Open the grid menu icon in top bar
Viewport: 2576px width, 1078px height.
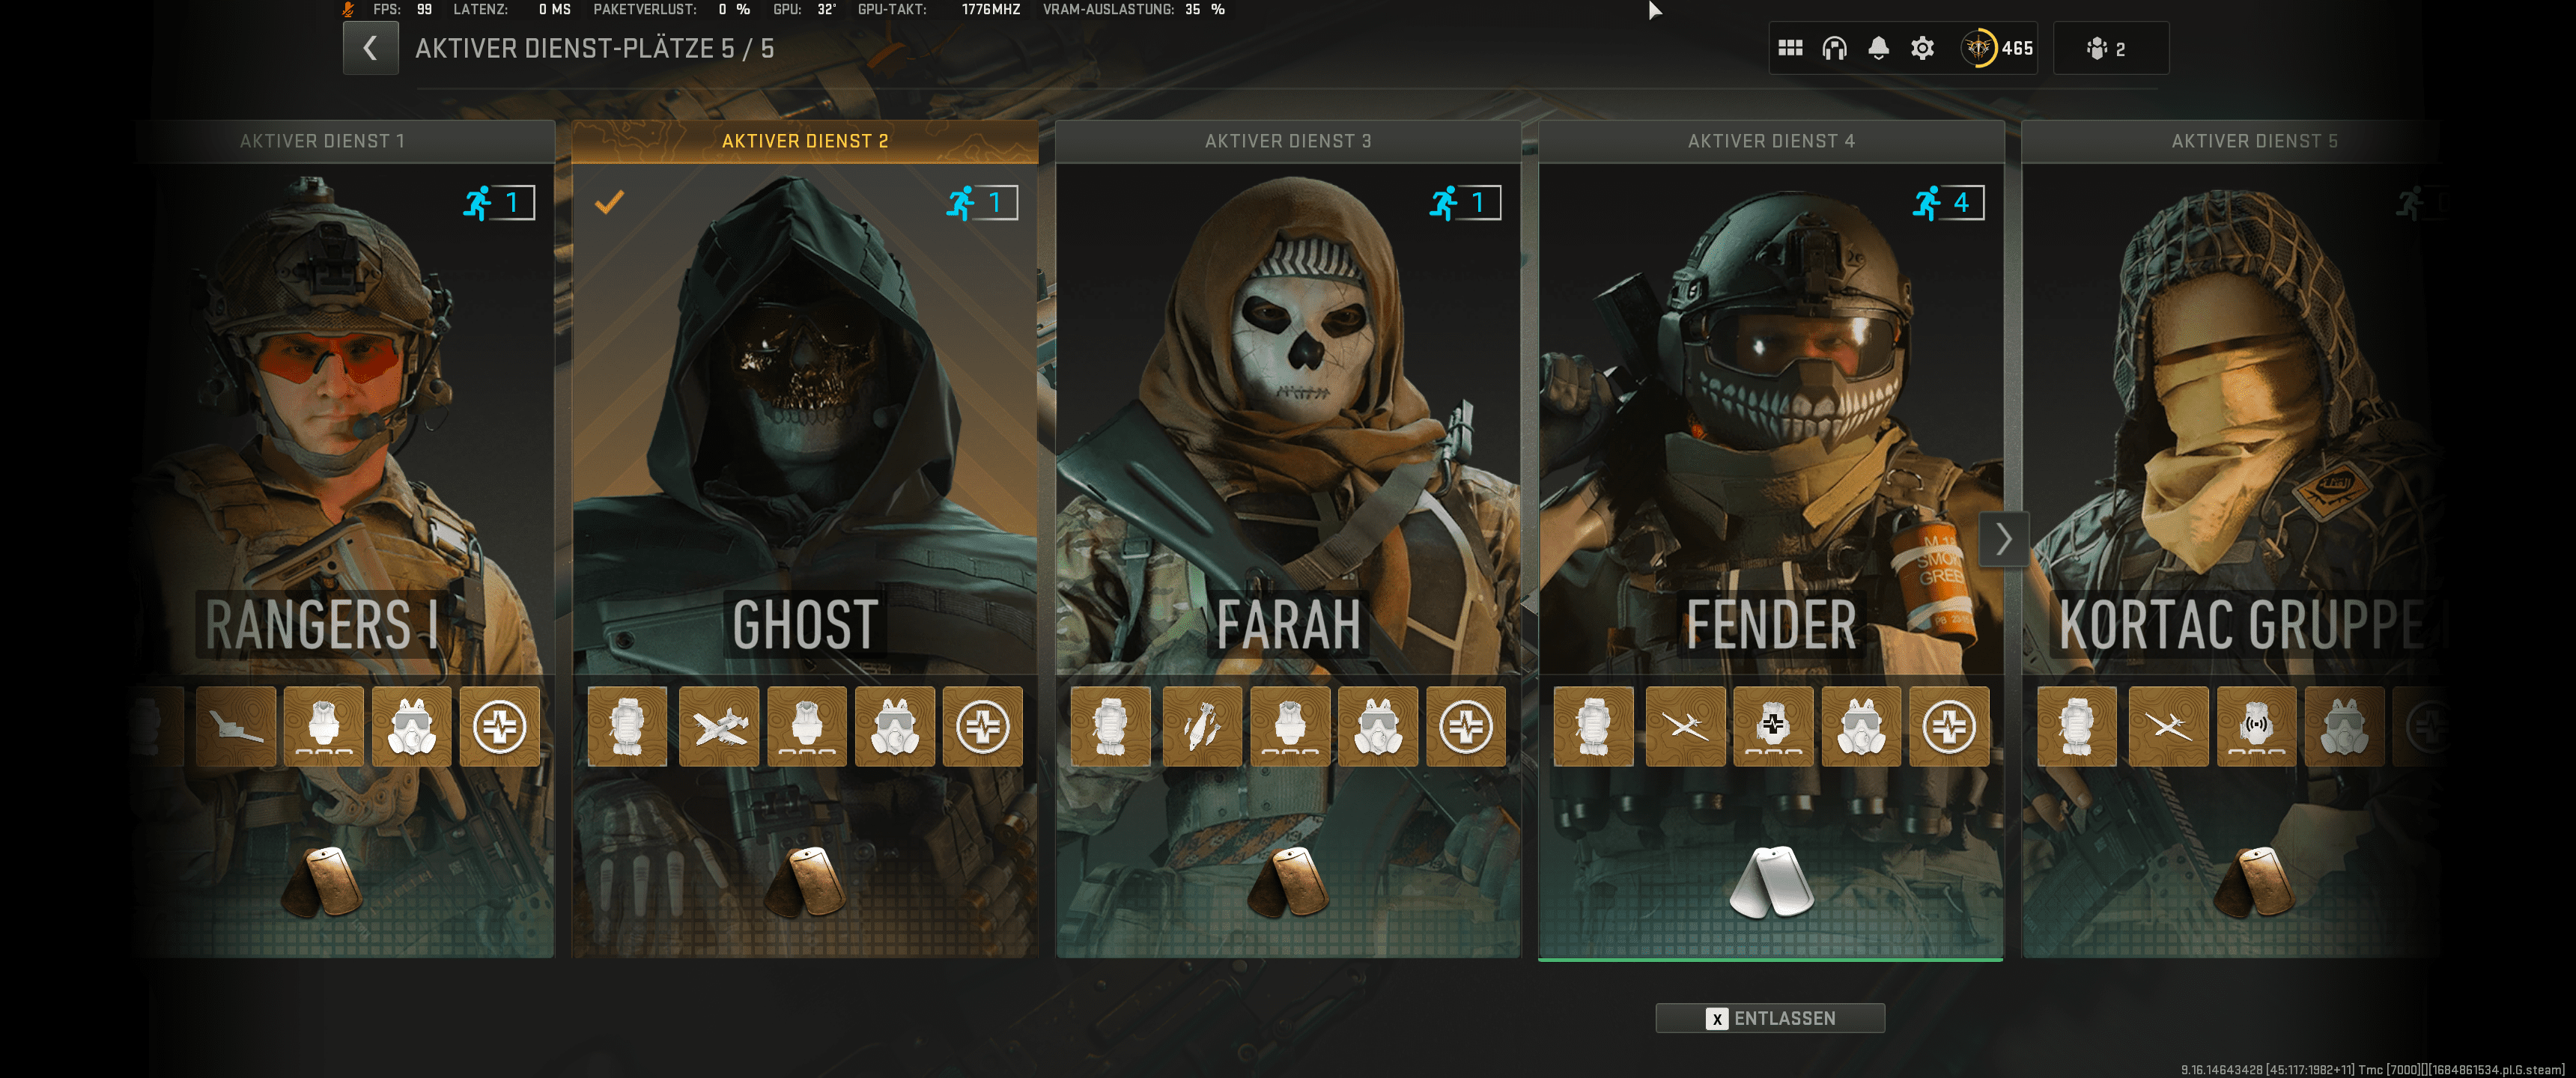coord(1790,48)
